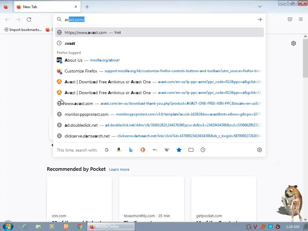Click the page vertical scrollbar thumb

pos(305,58)
